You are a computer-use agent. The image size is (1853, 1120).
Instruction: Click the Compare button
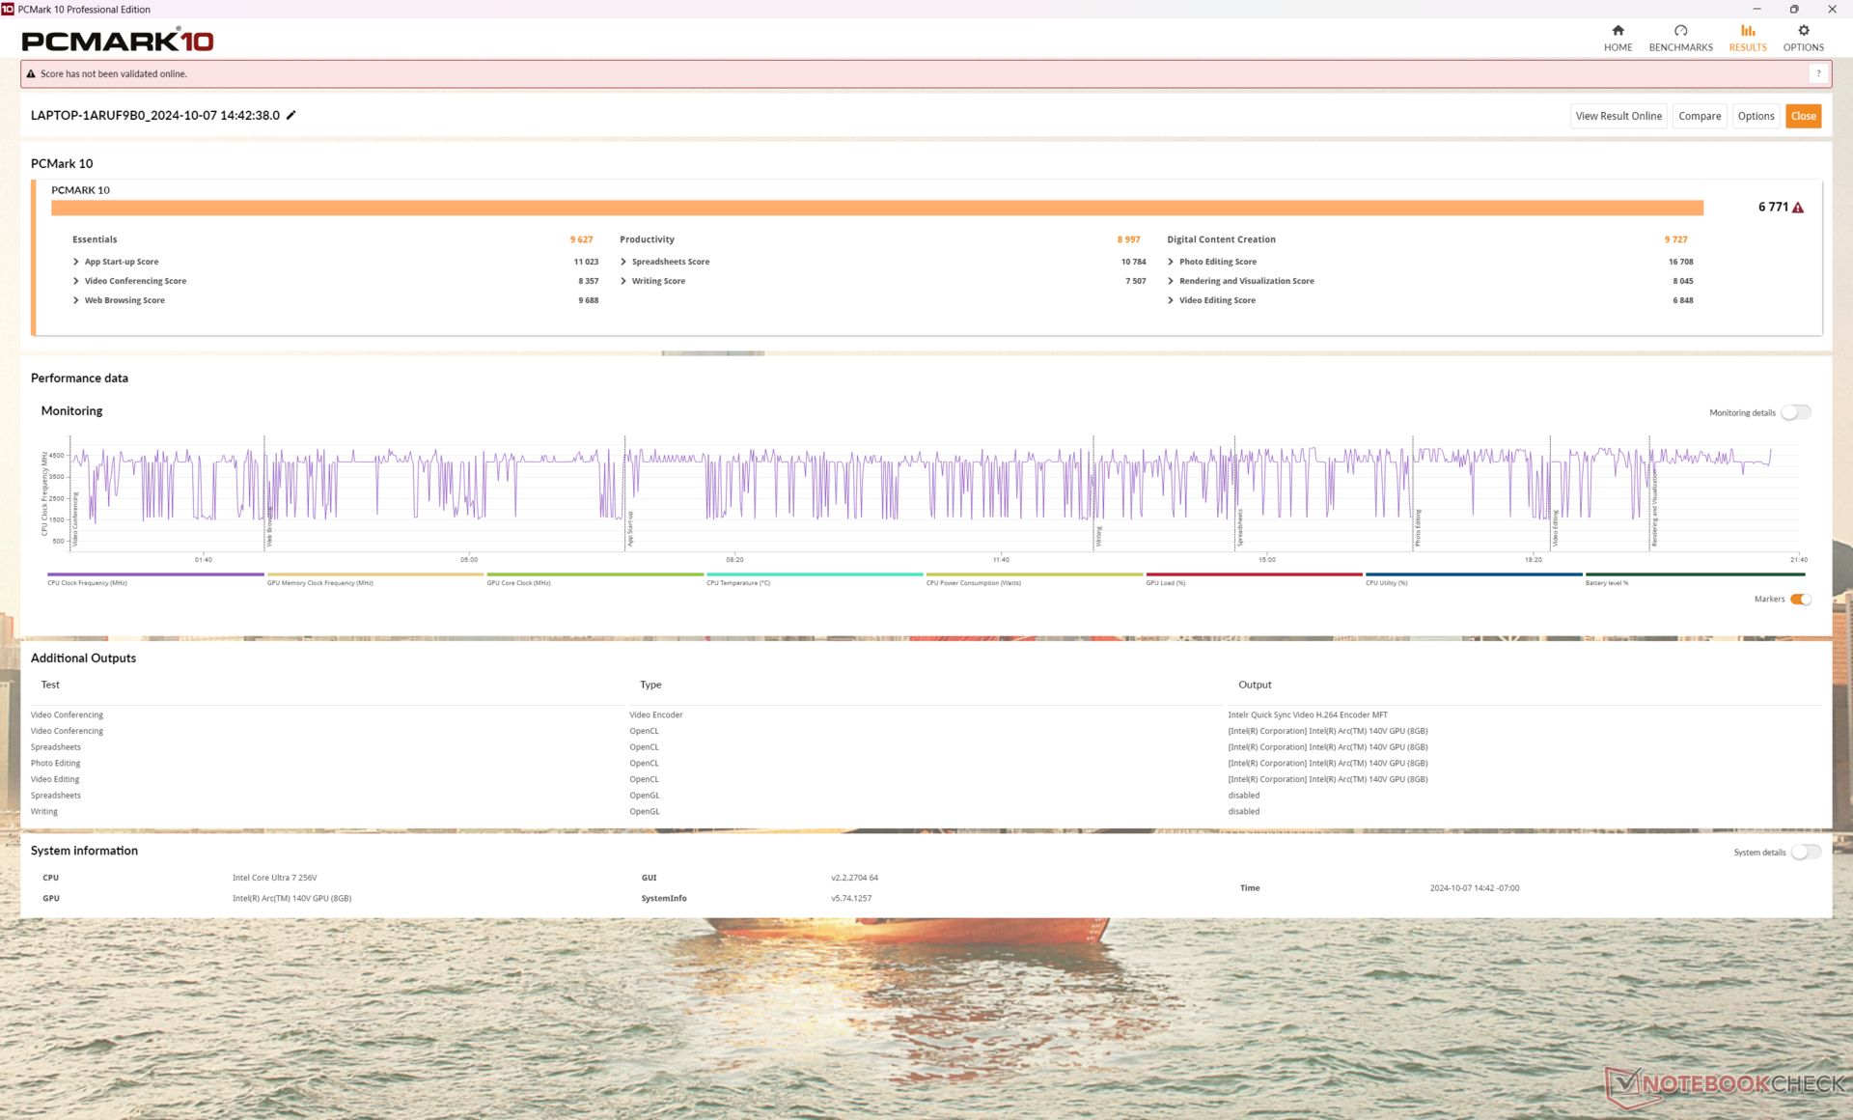(1699, 116)
